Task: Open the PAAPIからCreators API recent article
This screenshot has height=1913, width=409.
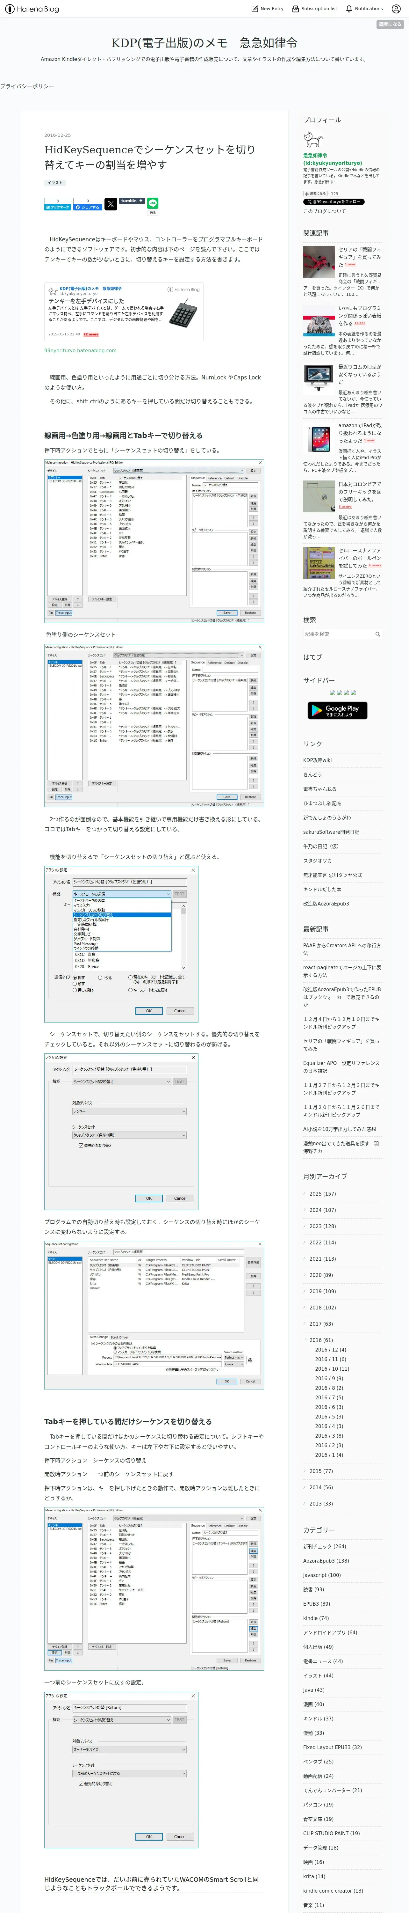Action: click(x=342, y=949)
